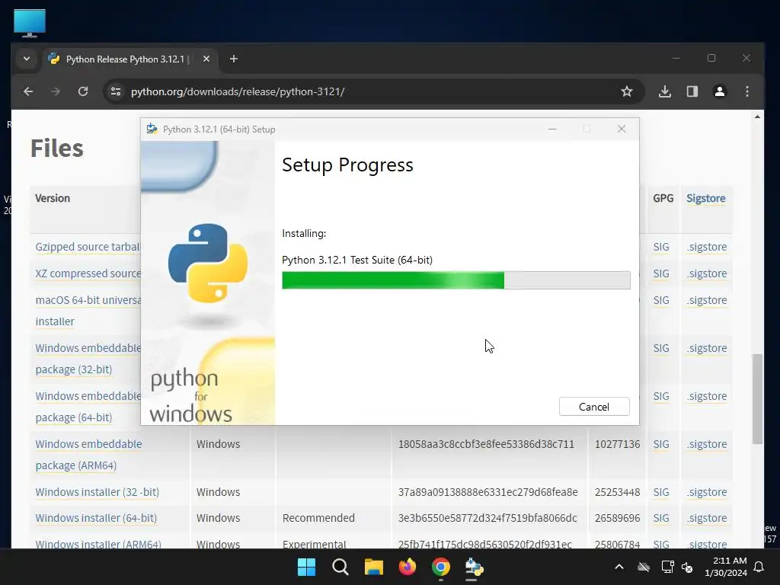Image resolution: width=780 pixels, height=585 pixels.
Task: Open .sigstore link for Windows installer (32-bit)
Action: coord(707,492)
